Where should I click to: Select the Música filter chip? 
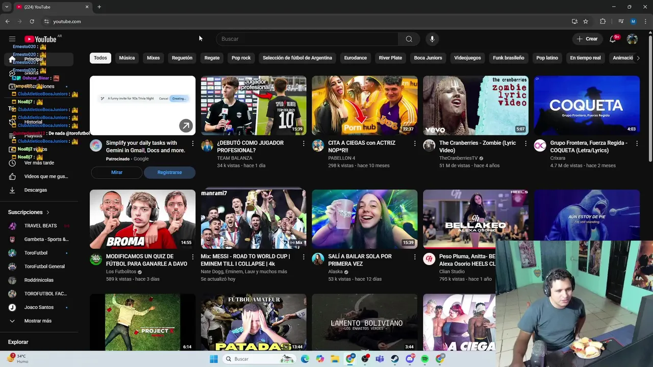tap(127, 58)
